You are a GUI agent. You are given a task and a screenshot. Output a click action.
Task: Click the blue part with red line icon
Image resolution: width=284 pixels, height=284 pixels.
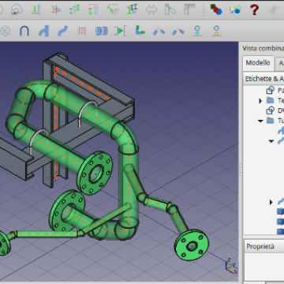tap(178, 31)
